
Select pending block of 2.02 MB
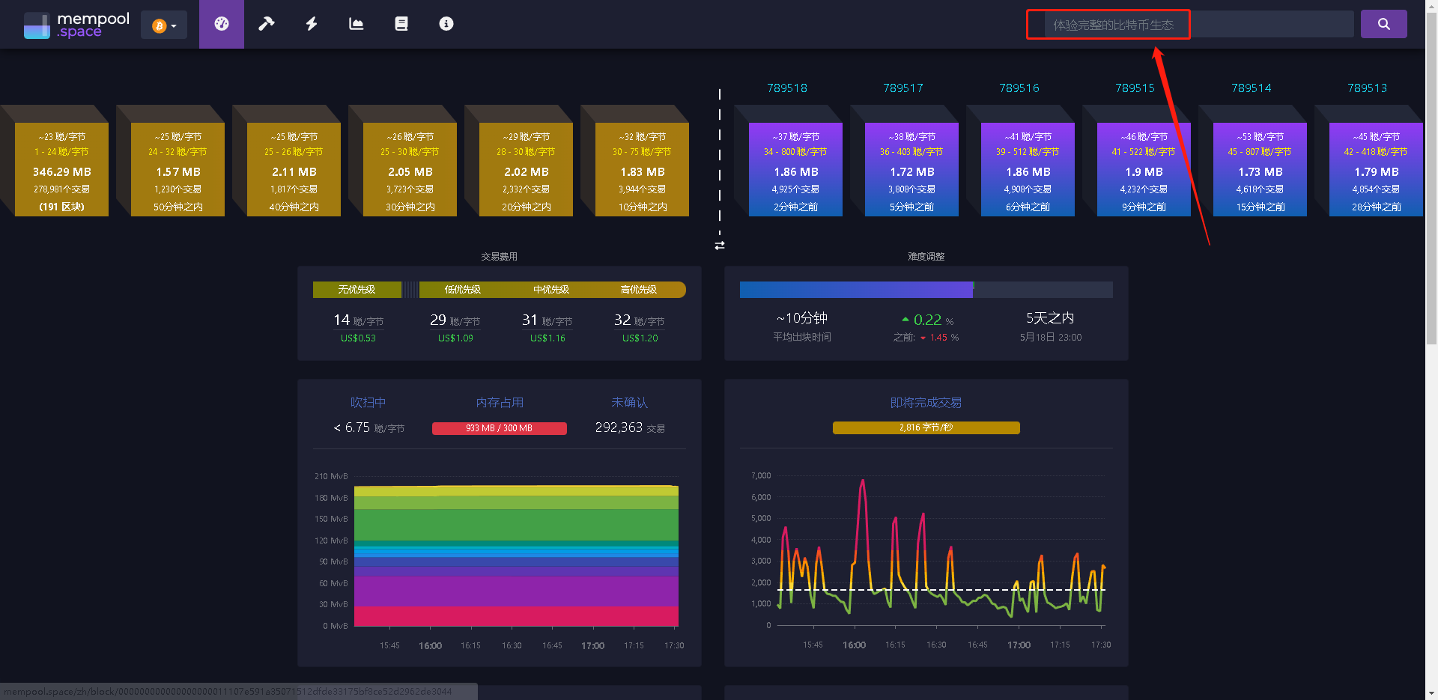[x=526, y=169]
